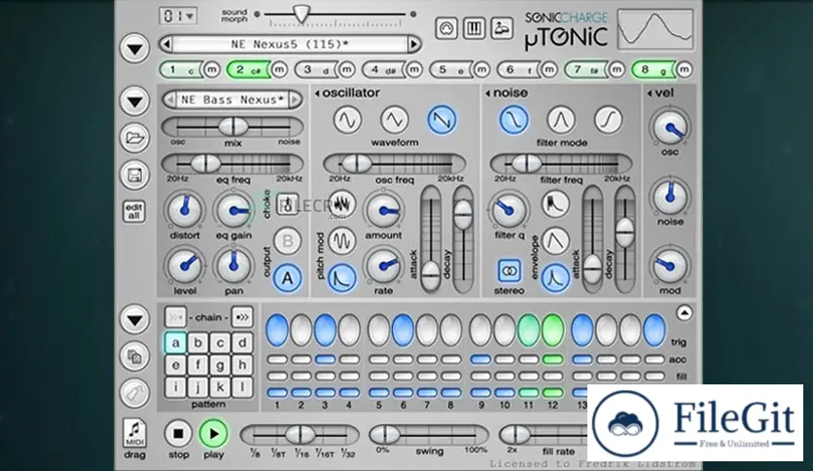Open the dial controller icon button
The image size is (813, 471).
pos(446,28)
